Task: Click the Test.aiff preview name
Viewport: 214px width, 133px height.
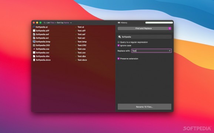Action: tap(81, 31)
